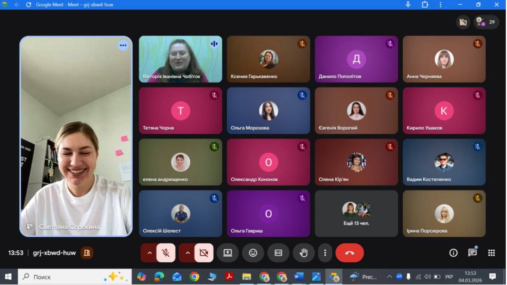Open the emoji reactions button
The height and width of the screenshot is (285, 507).
pos(253,253)
